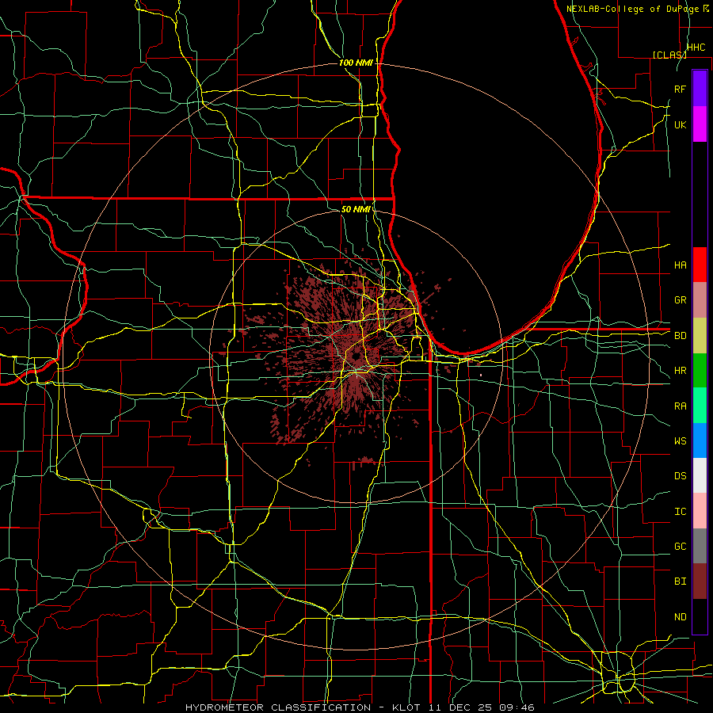Click the HR green legend swatch
Image resolution: width=713 pixels, height=713 pixels.
click(x=700, y=371)
